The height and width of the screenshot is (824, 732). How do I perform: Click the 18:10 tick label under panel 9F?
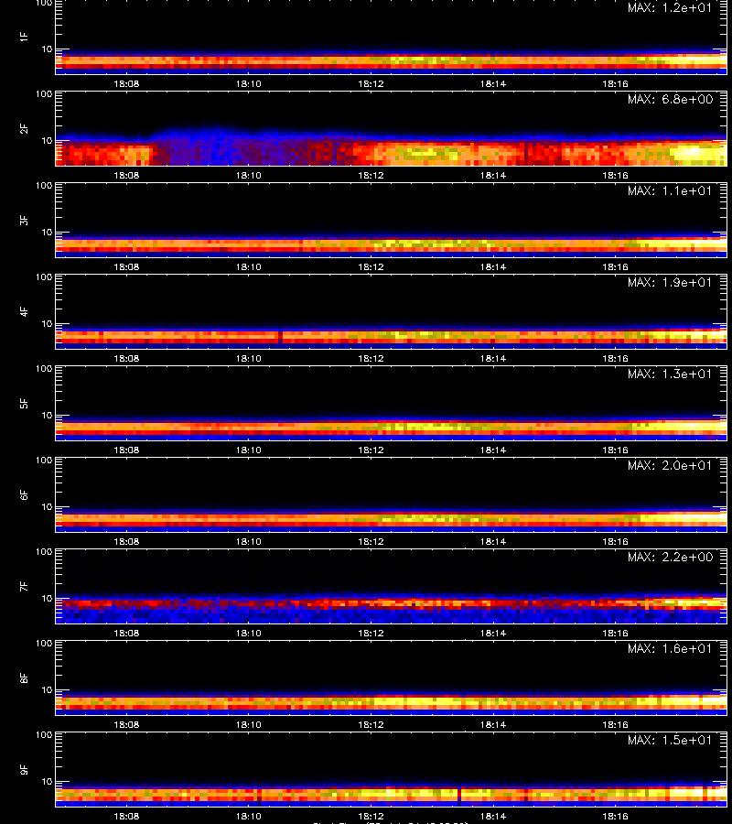[x=248, y=816]
